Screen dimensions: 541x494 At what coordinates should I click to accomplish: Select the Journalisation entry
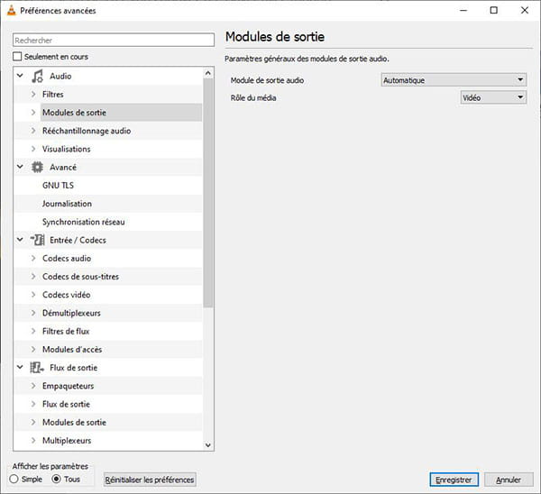click(67, 204)
